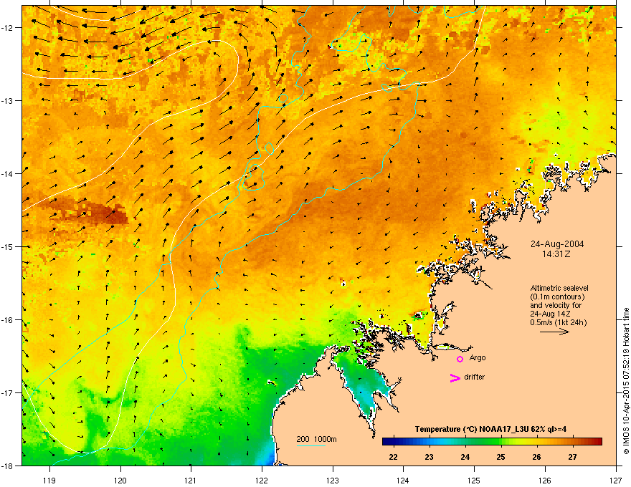Click latitude label -16 on left axis

[8, 320]
